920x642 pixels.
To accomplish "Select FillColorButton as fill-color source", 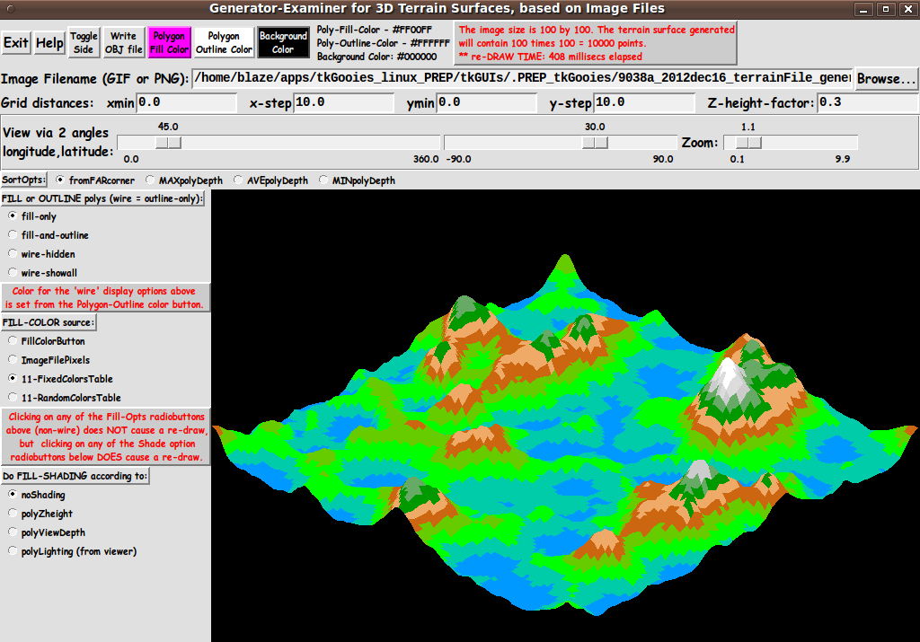I will tap(47, 340).
